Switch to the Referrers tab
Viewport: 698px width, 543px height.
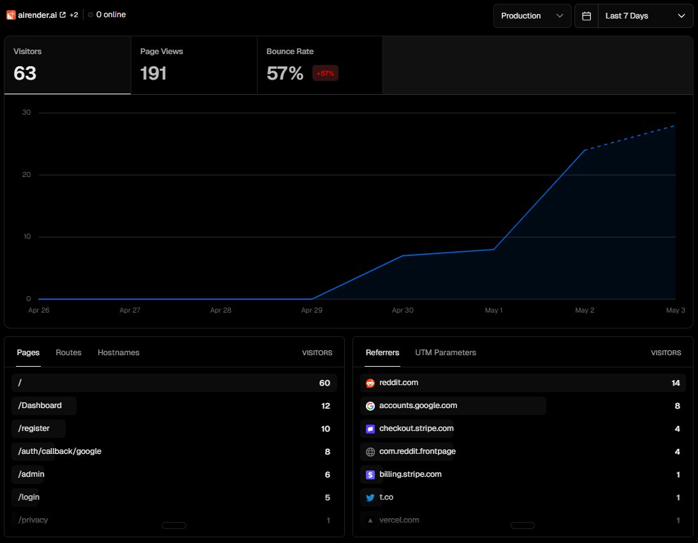tap(382, 353)
